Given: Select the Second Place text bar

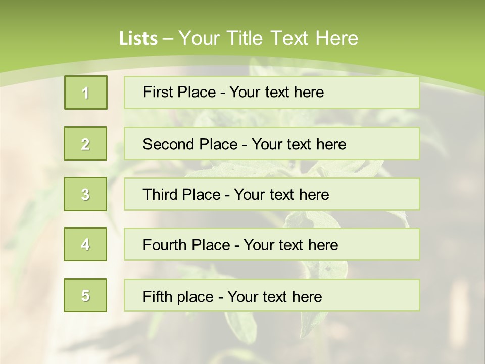Looking at the screenshot, I should (x=272, y=144).
